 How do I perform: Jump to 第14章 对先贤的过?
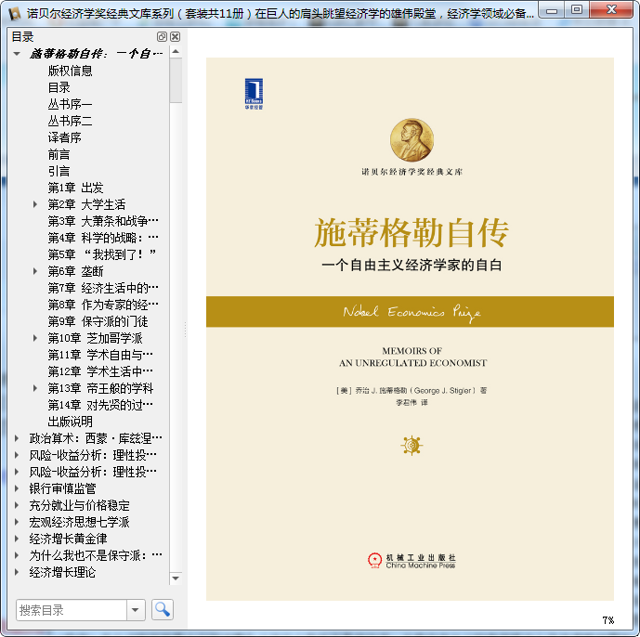pos(100,405)
